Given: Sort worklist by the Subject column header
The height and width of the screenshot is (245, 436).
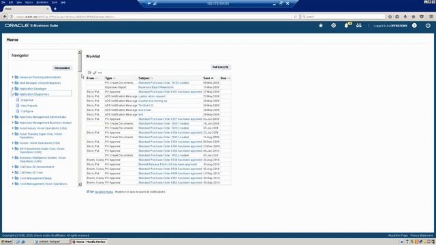Looking at the screenshot, I should (144, 78).
